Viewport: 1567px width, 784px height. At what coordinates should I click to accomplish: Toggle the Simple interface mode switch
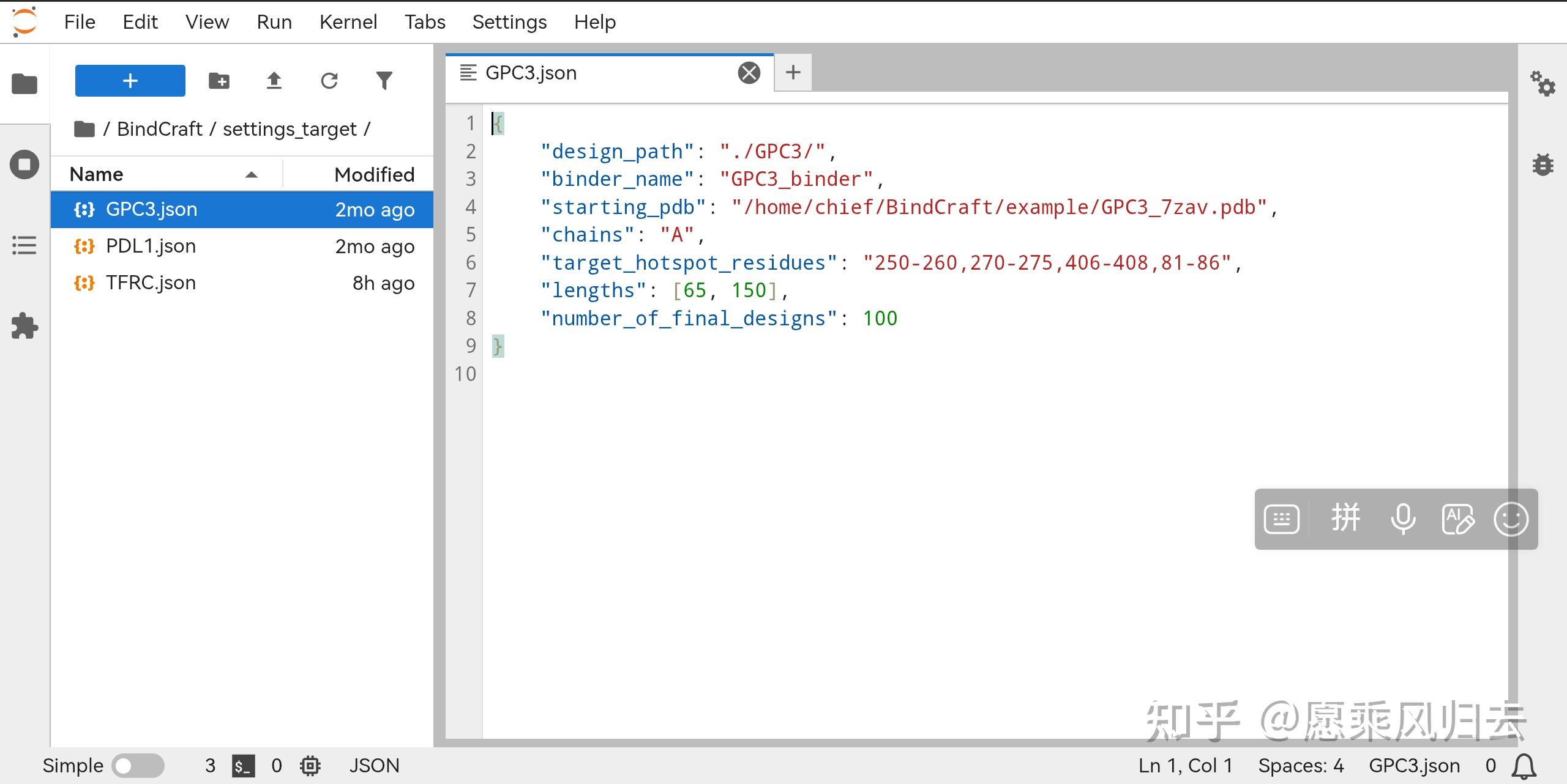138,766
